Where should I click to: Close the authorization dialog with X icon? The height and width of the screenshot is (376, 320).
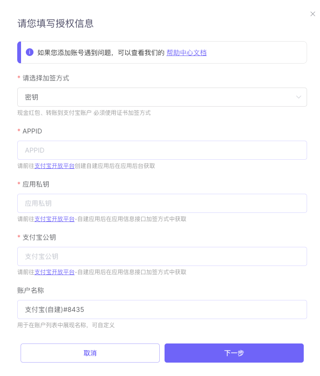(x=312, y=14)
